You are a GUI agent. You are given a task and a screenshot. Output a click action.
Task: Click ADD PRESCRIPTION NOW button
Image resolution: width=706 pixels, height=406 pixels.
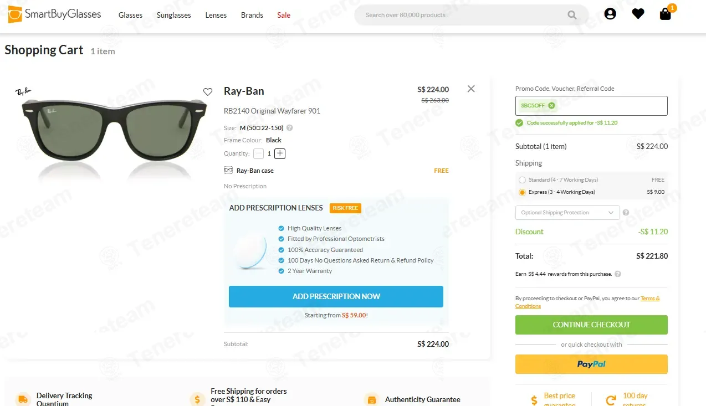click(x=336, y=296)
